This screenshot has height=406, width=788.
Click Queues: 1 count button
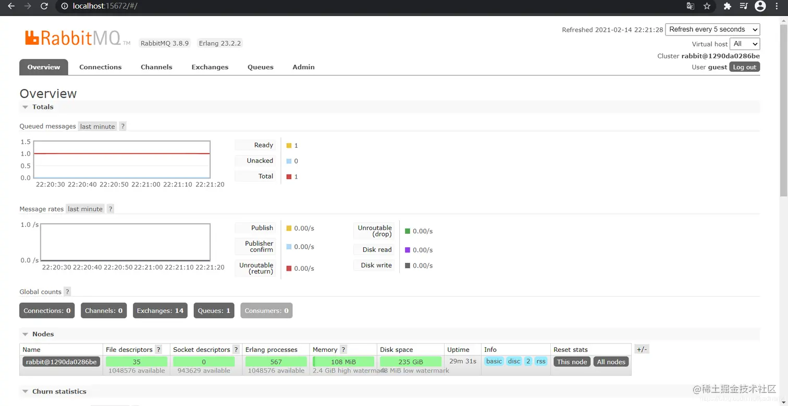click(x=214, y=311)
